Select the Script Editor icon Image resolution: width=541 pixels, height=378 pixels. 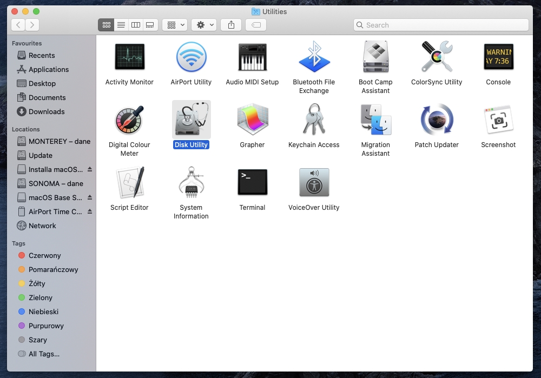[129, 182]
